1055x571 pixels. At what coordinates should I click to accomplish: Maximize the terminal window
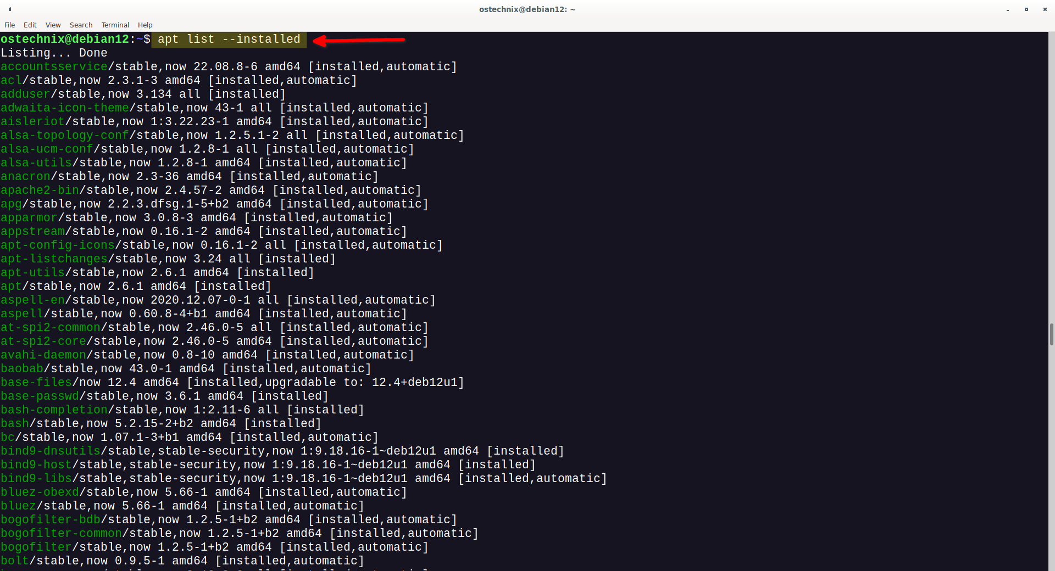tap(1026, 9)
